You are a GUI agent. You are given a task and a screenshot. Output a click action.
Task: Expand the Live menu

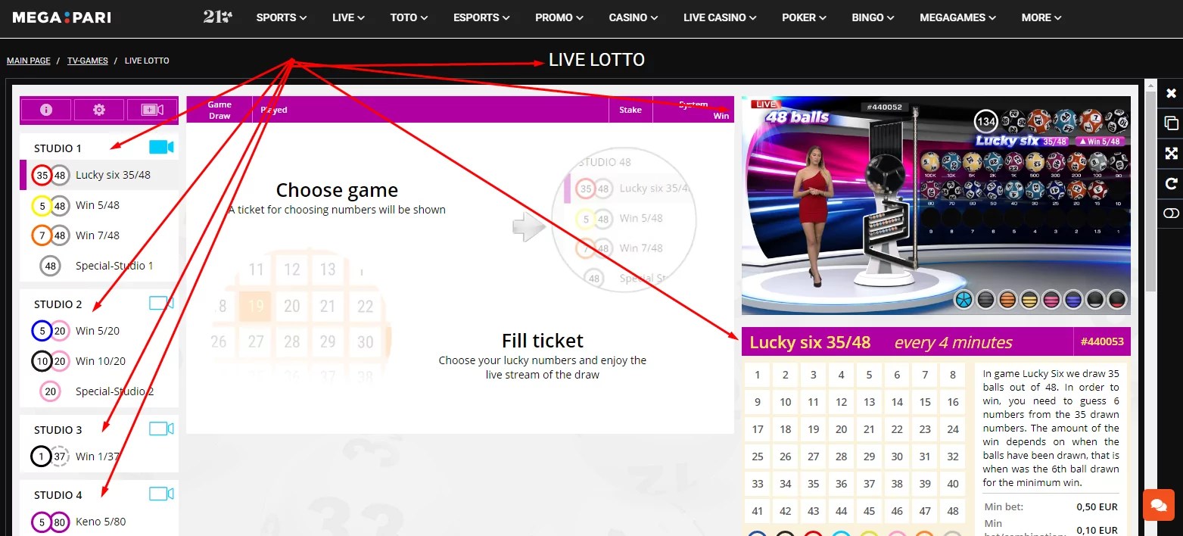(x=348, y=17)
